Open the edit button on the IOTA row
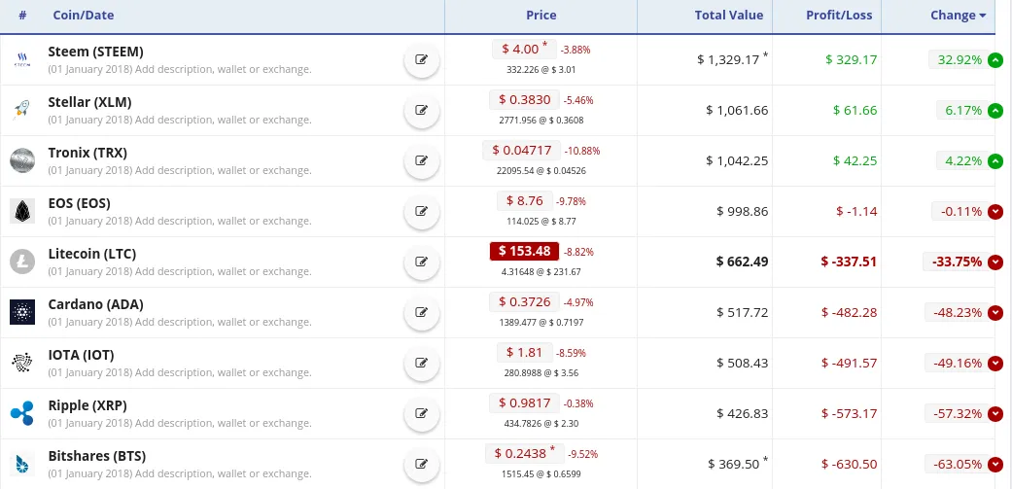 [422, 364]
